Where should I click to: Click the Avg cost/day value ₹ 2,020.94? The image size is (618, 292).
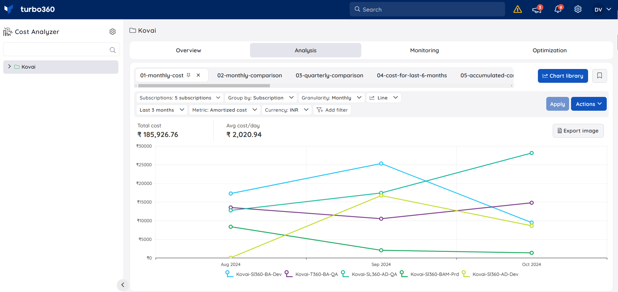coord(244,135)
